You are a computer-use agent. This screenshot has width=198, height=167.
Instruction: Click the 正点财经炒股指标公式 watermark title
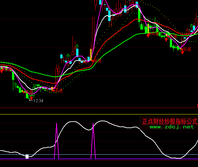[x=169, y=121]
